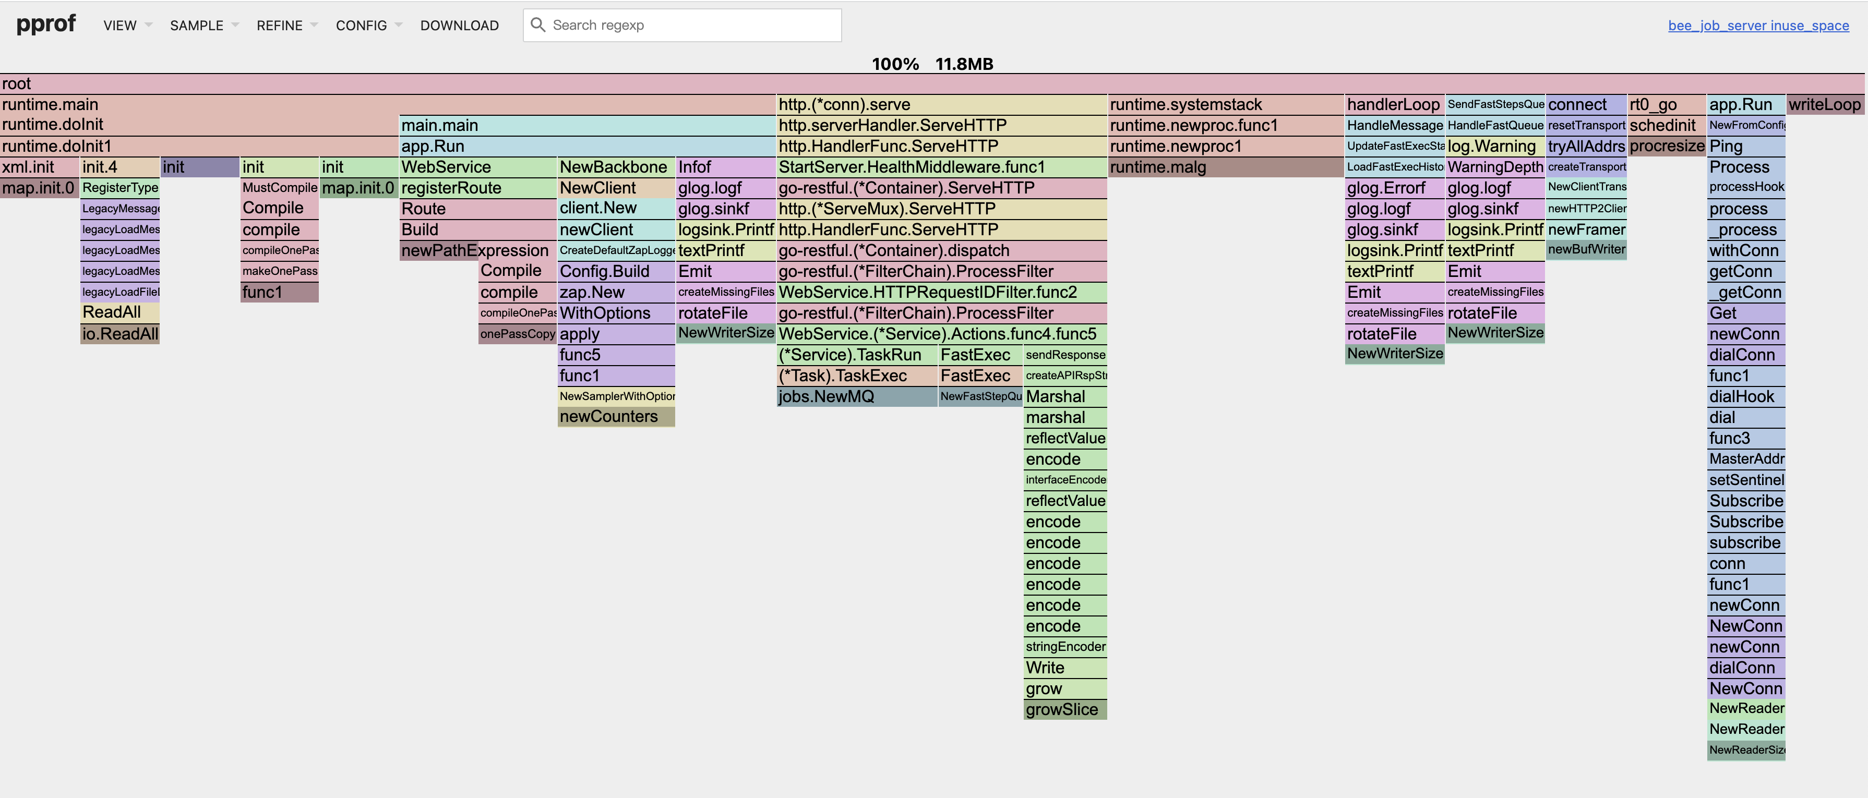1868x798 pixels.
Task: Open the bee_job_server inuse_space link
Action: (1758, 26)
